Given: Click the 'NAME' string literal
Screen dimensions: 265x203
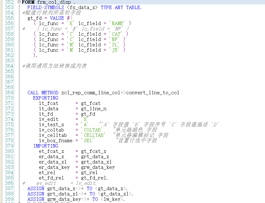Looking at the screenshot, I should point(117,23).
